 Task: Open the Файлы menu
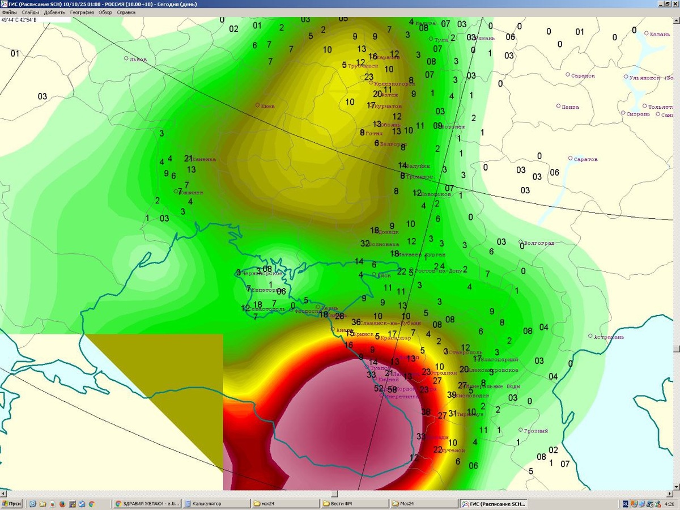tap(8, 12)
